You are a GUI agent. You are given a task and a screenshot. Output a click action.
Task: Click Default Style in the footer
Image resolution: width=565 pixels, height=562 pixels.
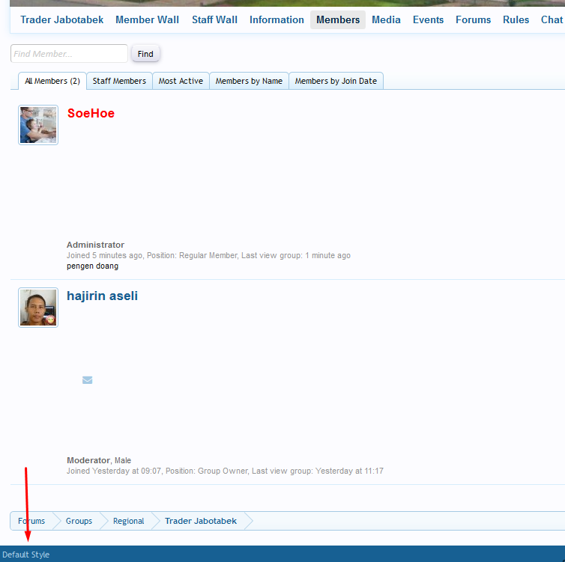[x=26, y=555]
